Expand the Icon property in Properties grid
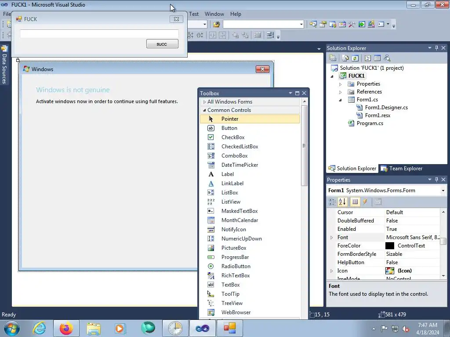The width and height of the screenshot is (450, 337). [332, 271]
